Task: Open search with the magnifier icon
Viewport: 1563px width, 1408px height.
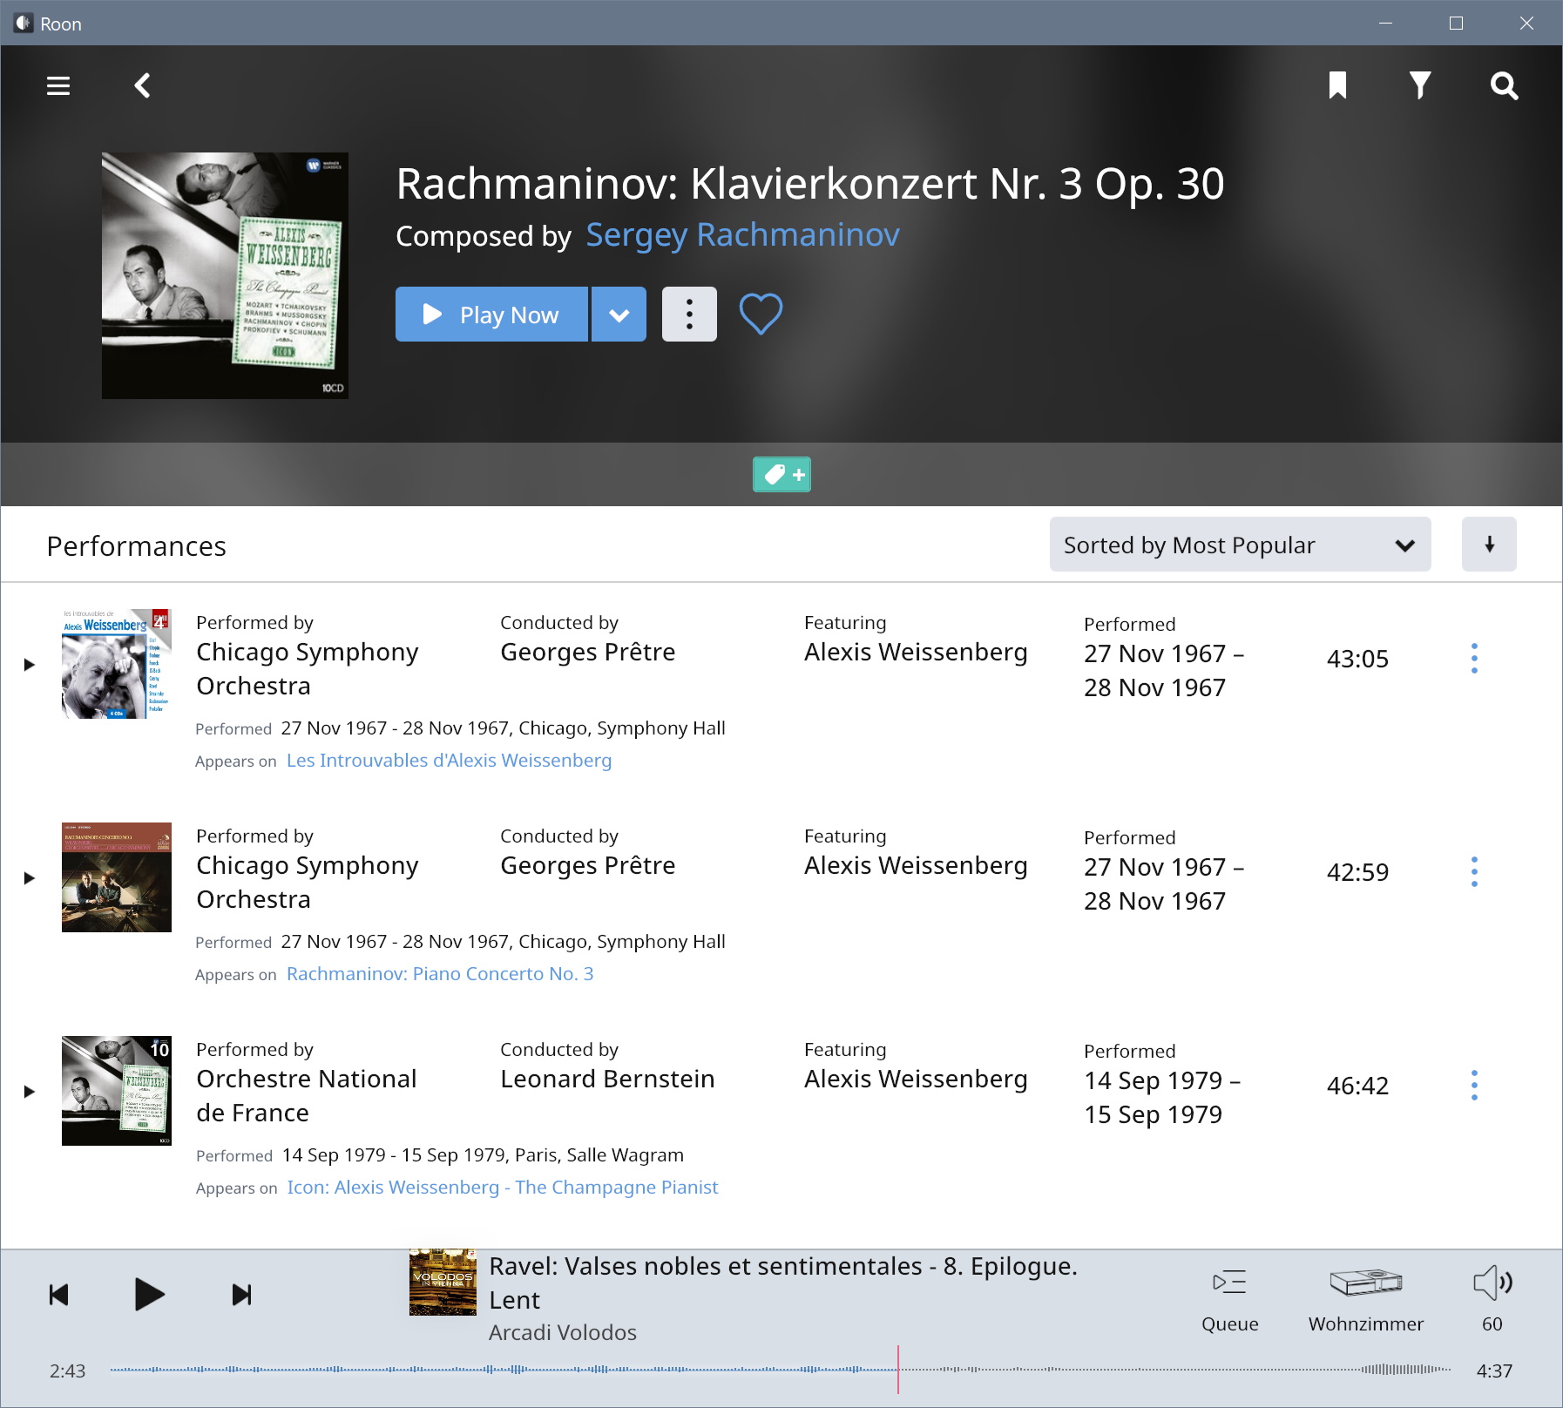Action: (1504, 85)
